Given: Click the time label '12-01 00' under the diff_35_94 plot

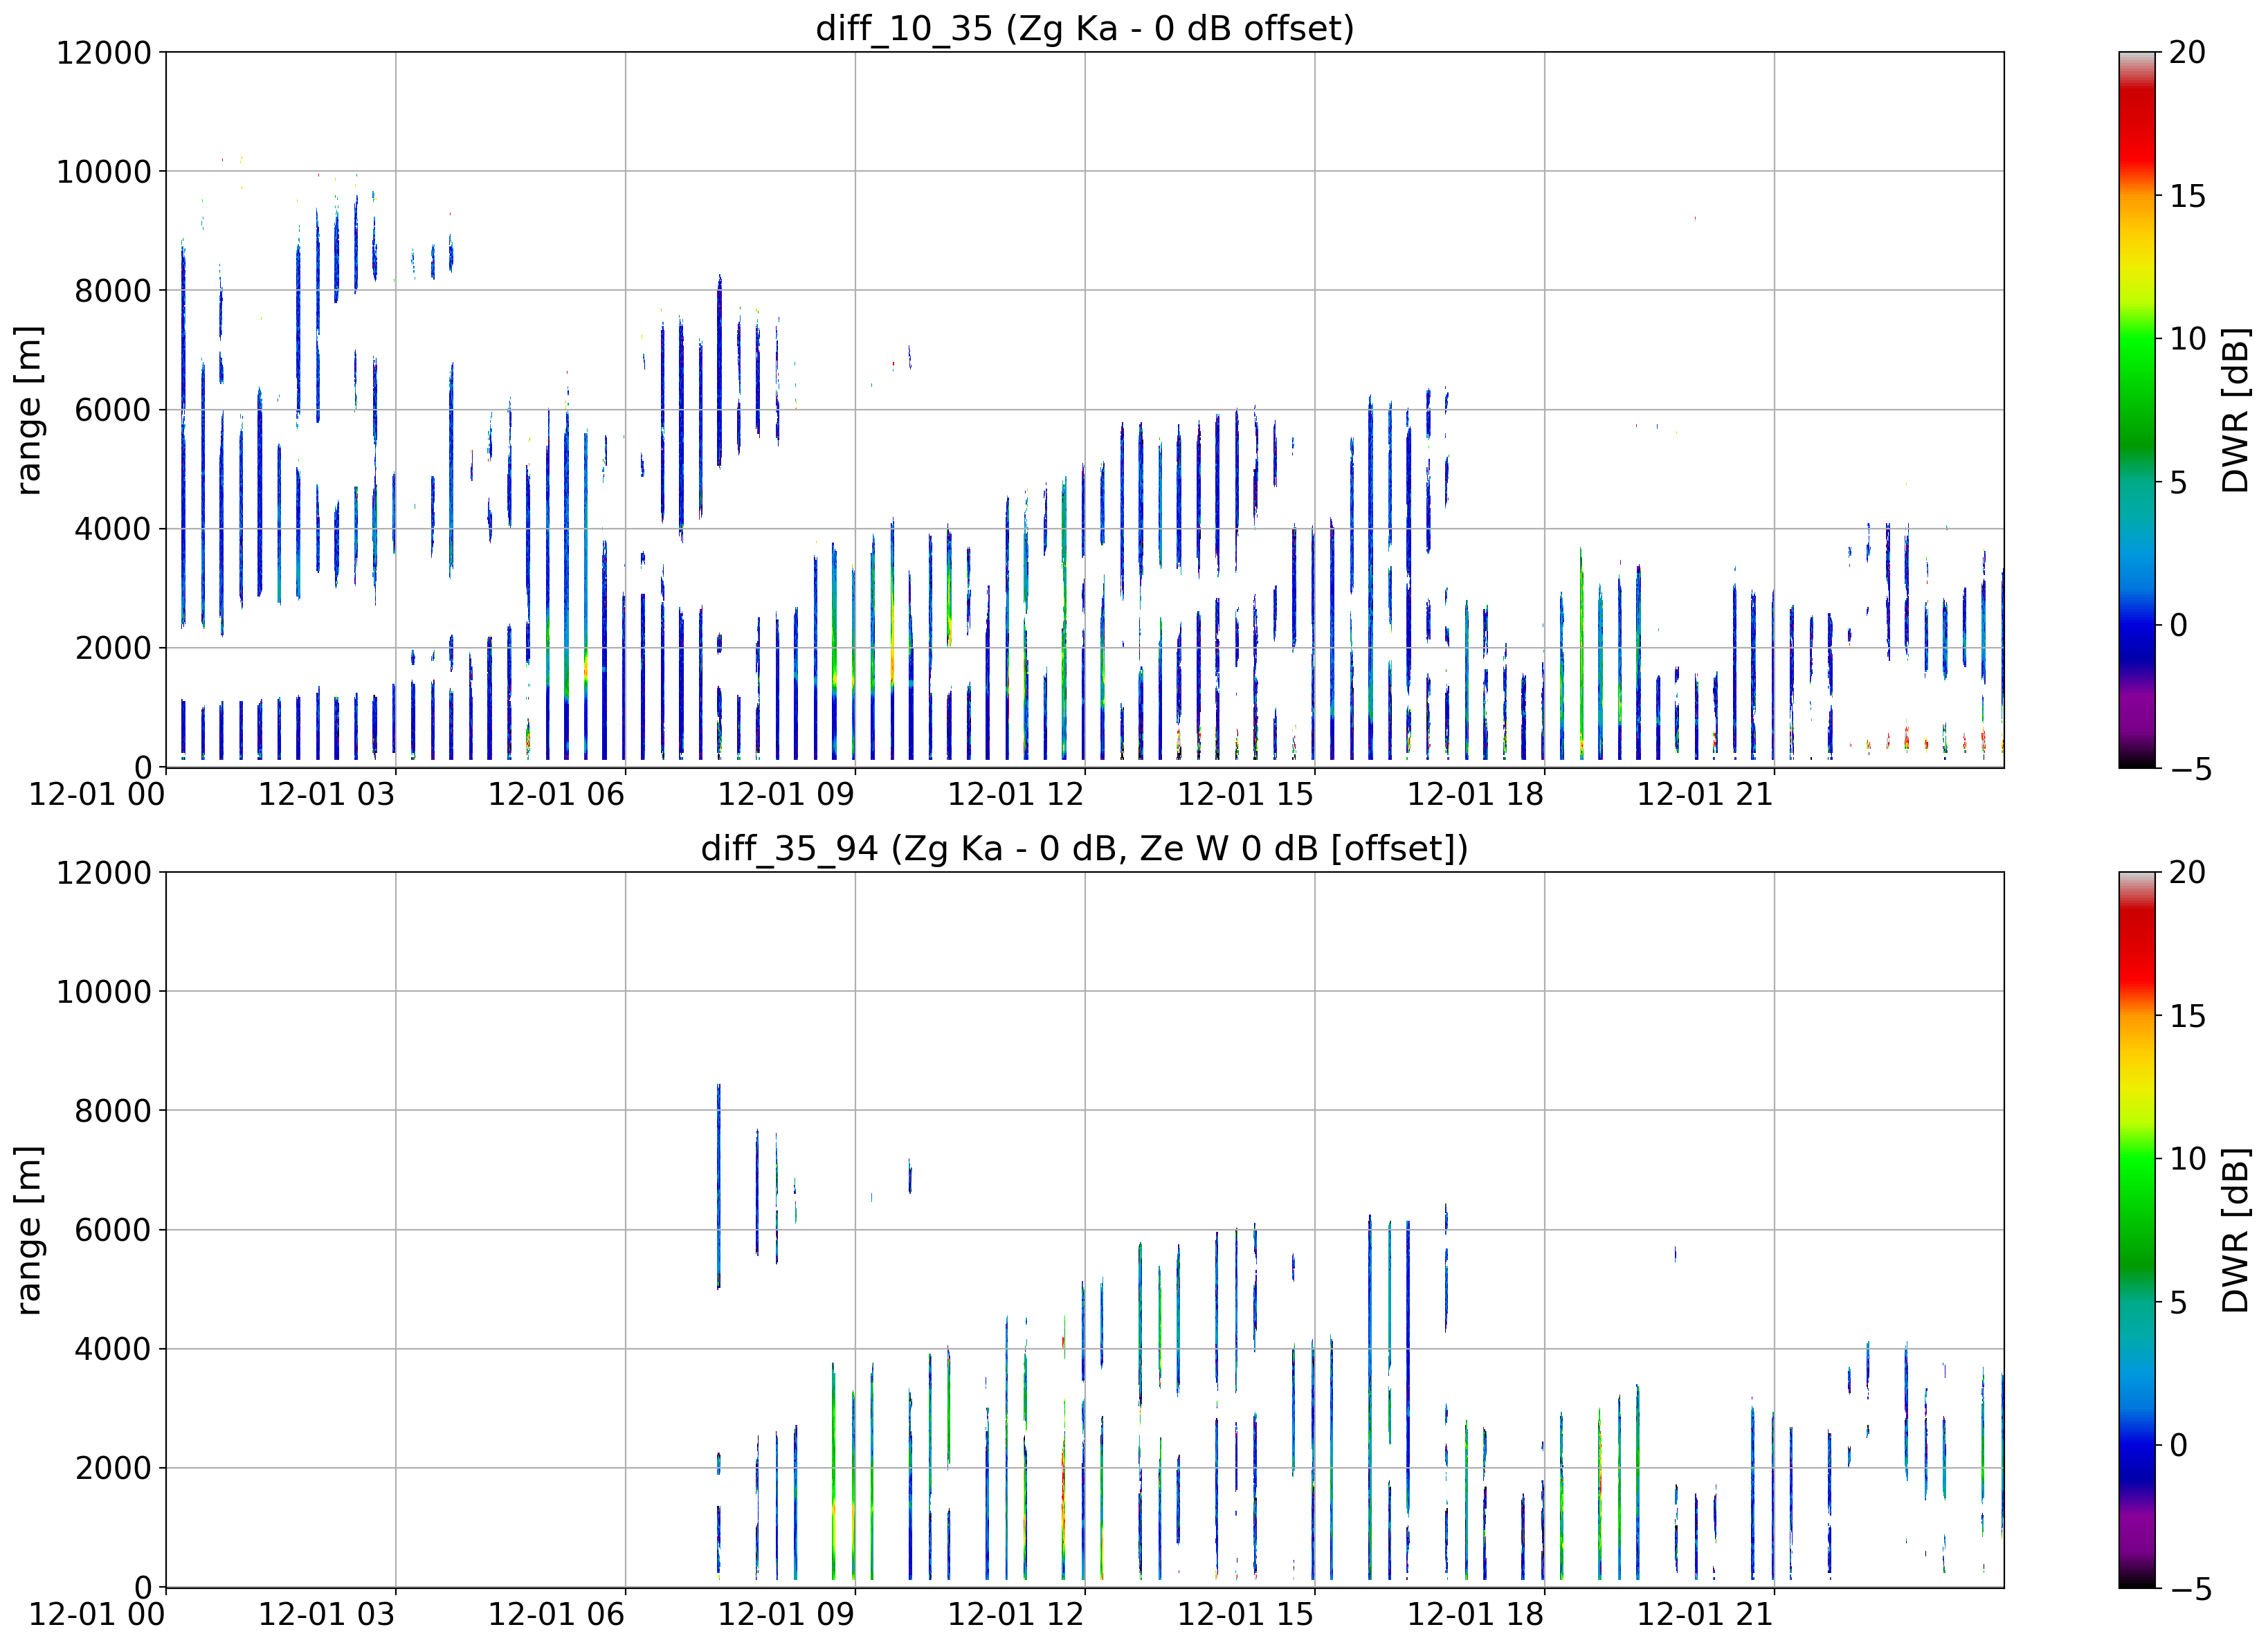Looking at the screenshot, I should (x=97, y=1615).
